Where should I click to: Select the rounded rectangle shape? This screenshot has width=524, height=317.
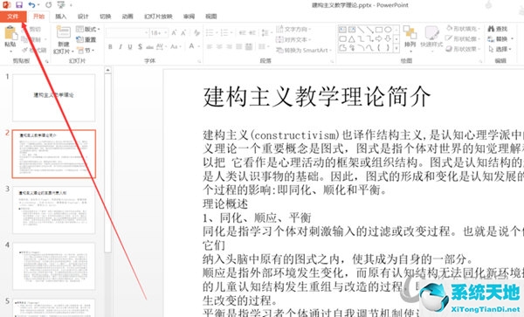(342, 38)
